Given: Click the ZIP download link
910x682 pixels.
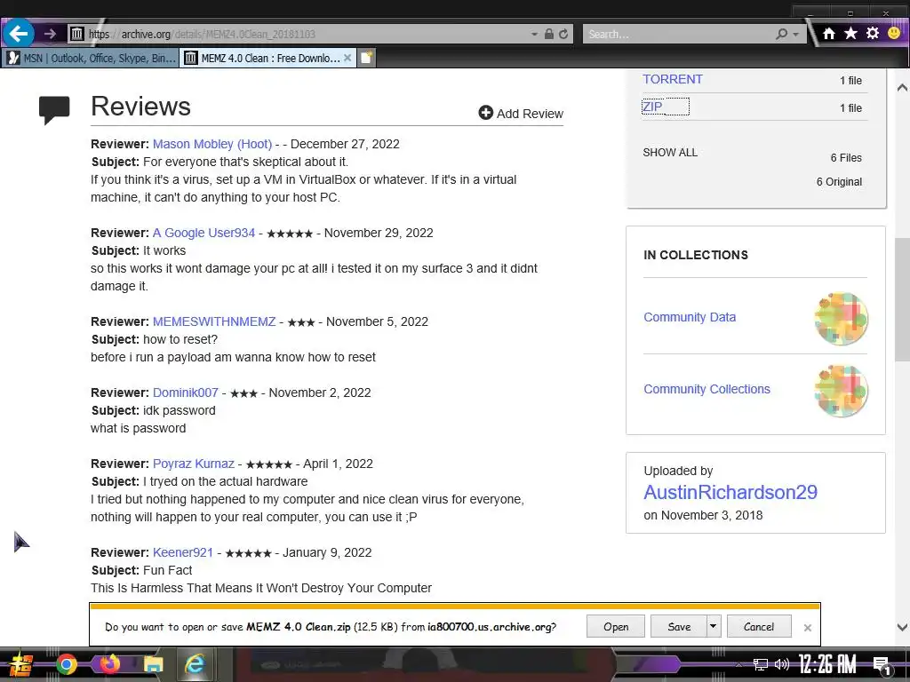Looking at the screenshot, I should point(652,107).
